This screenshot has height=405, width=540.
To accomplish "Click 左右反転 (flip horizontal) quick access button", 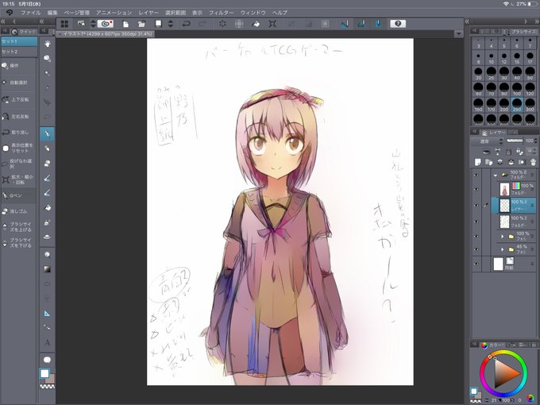I will [x=18, y=117].
